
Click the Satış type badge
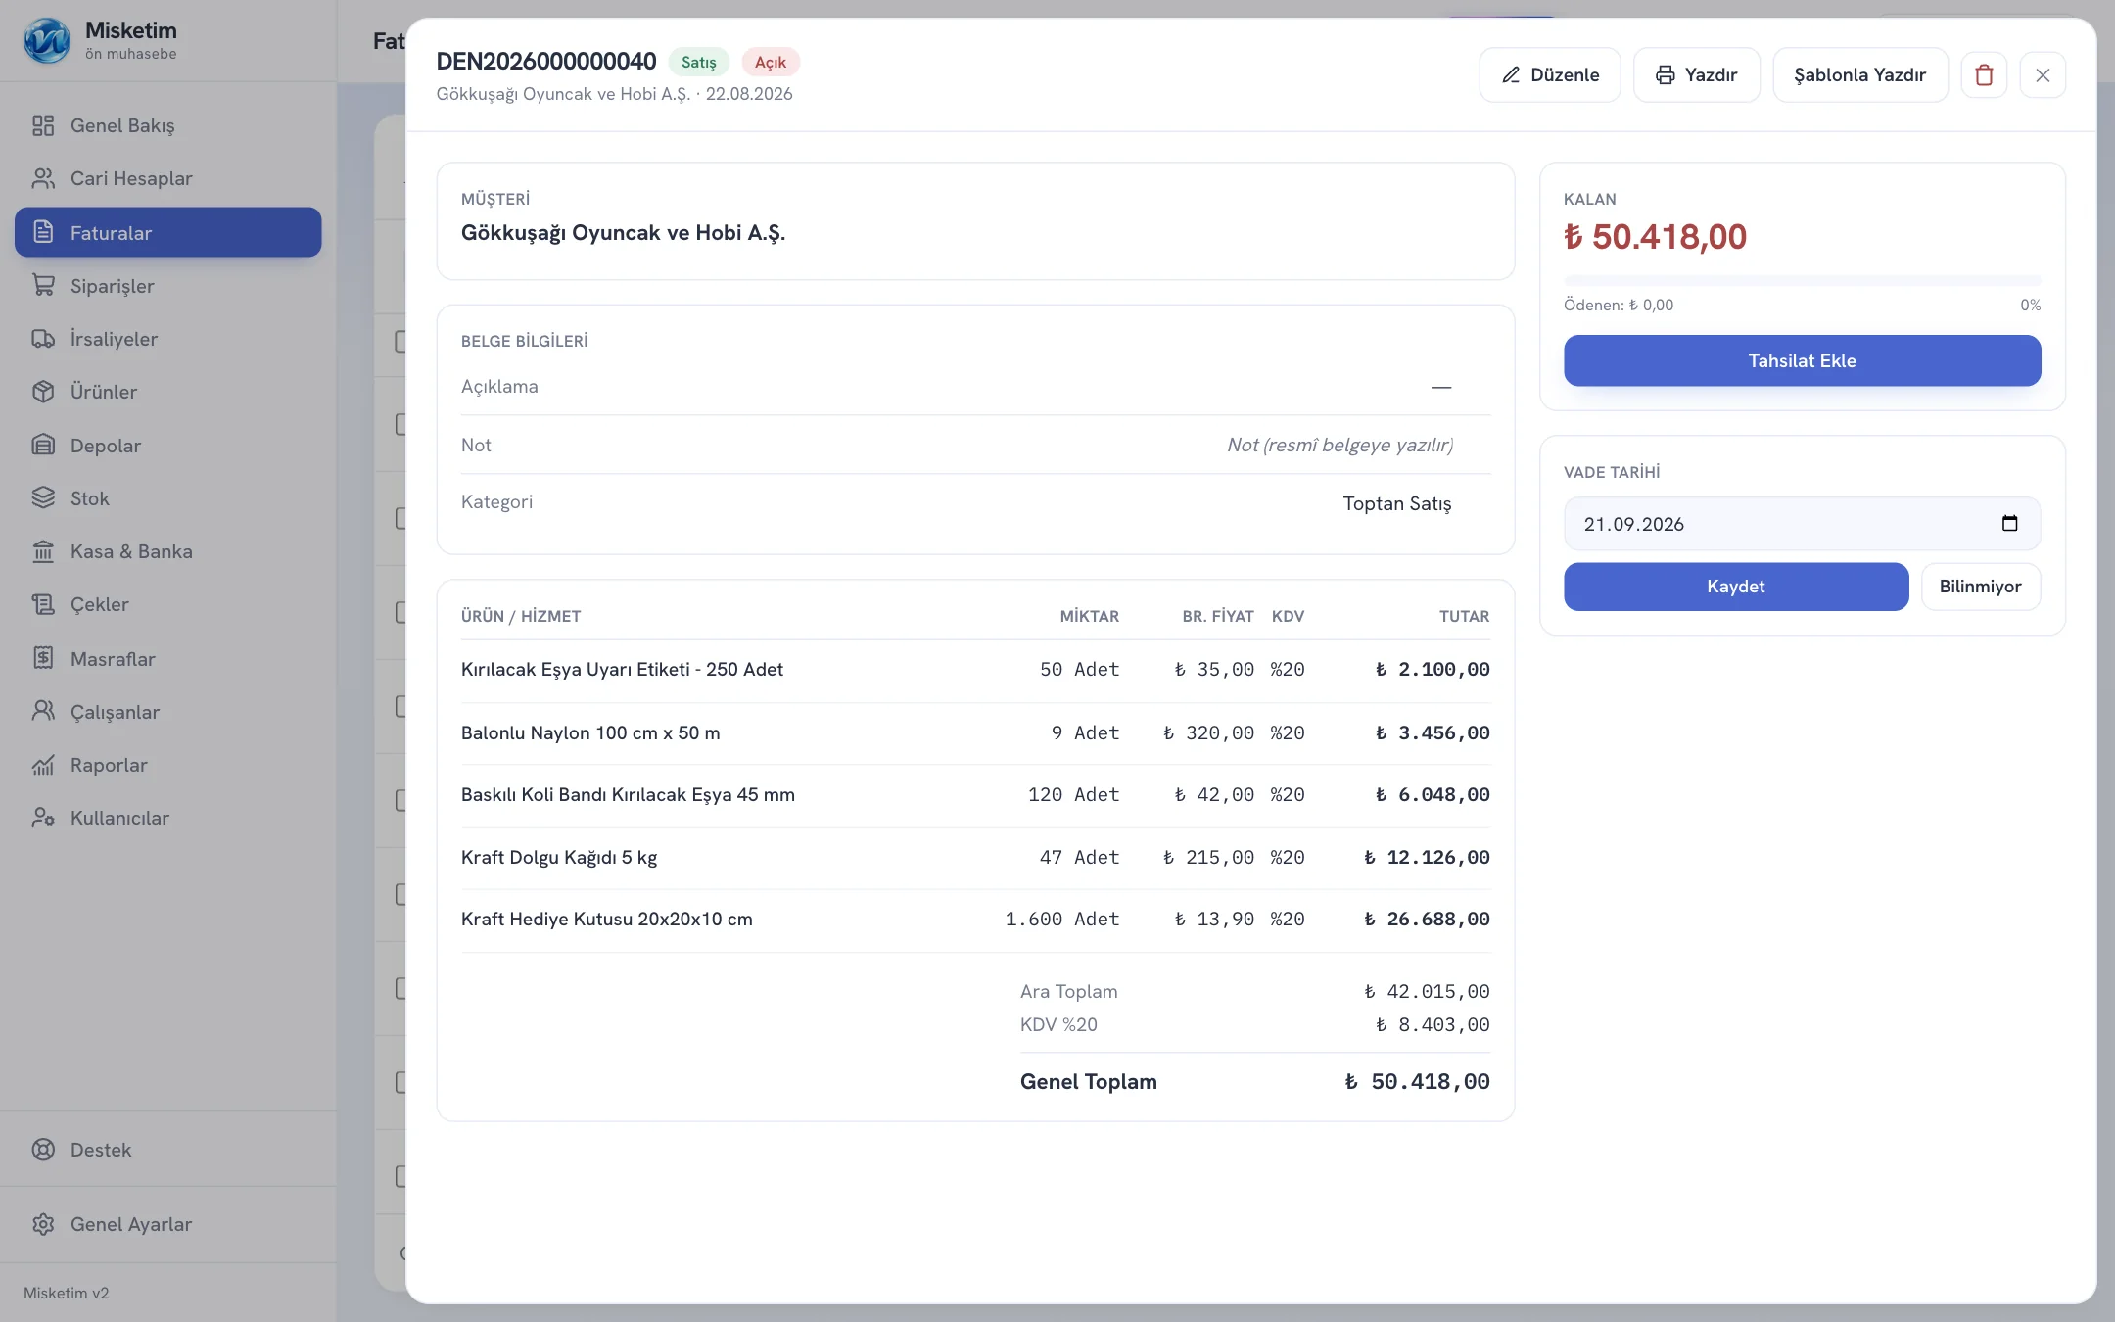tap(699, 62)
